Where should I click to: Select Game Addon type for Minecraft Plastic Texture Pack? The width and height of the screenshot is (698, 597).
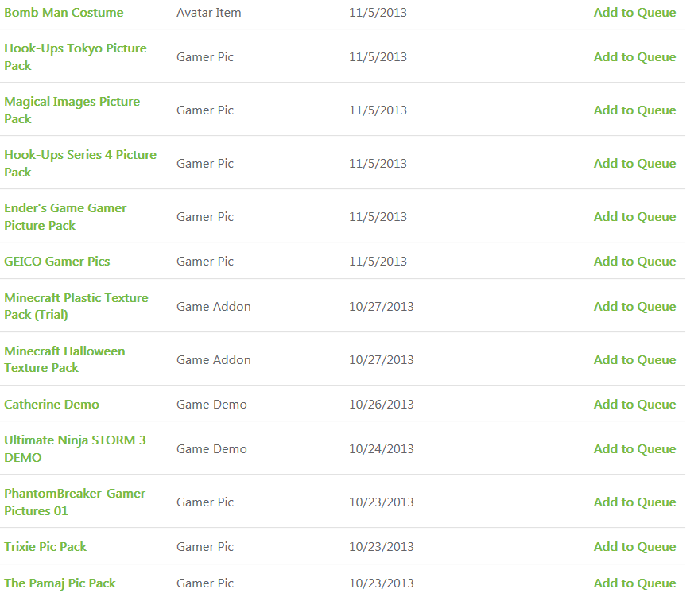(x=214, y=306)
